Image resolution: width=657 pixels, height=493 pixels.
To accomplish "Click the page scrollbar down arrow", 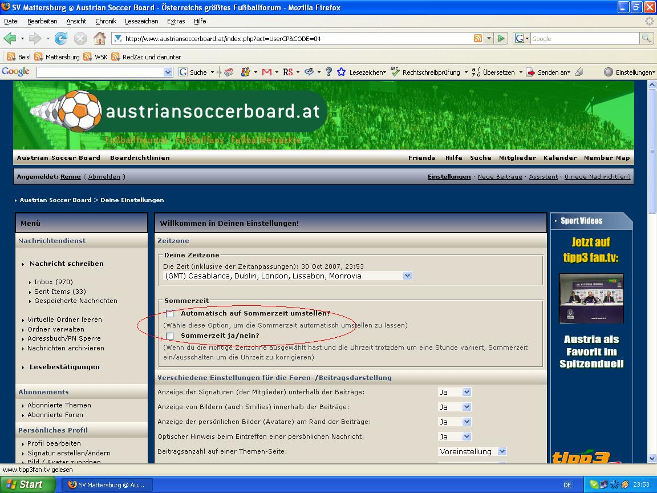I will coord(652,458).
